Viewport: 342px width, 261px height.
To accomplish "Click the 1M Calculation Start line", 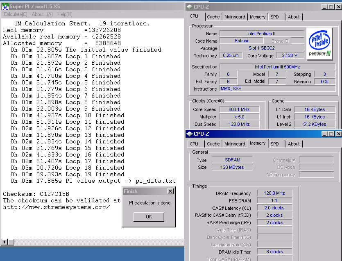I will (82, 23).
